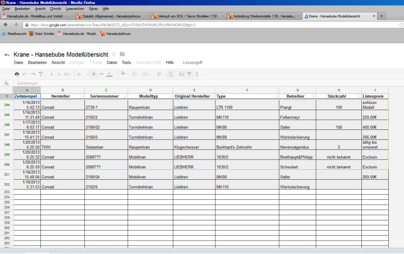
Task: Click the merge cells icon
Action: tap(145, 74)
